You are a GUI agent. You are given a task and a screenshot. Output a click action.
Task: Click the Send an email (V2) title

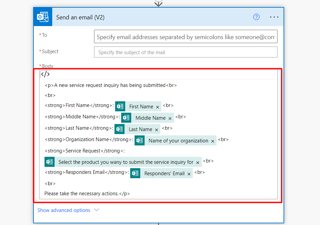(80, 17)
